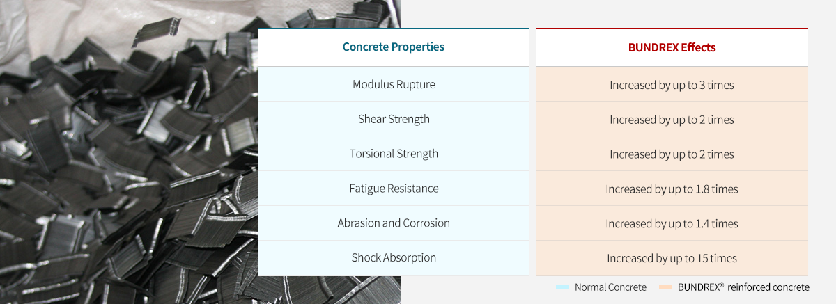Select the Shear Strength cell

394,119
